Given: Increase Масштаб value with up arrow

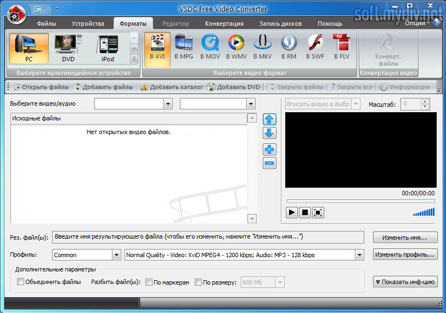Looking at the screenshot, I should coord(425,102).
